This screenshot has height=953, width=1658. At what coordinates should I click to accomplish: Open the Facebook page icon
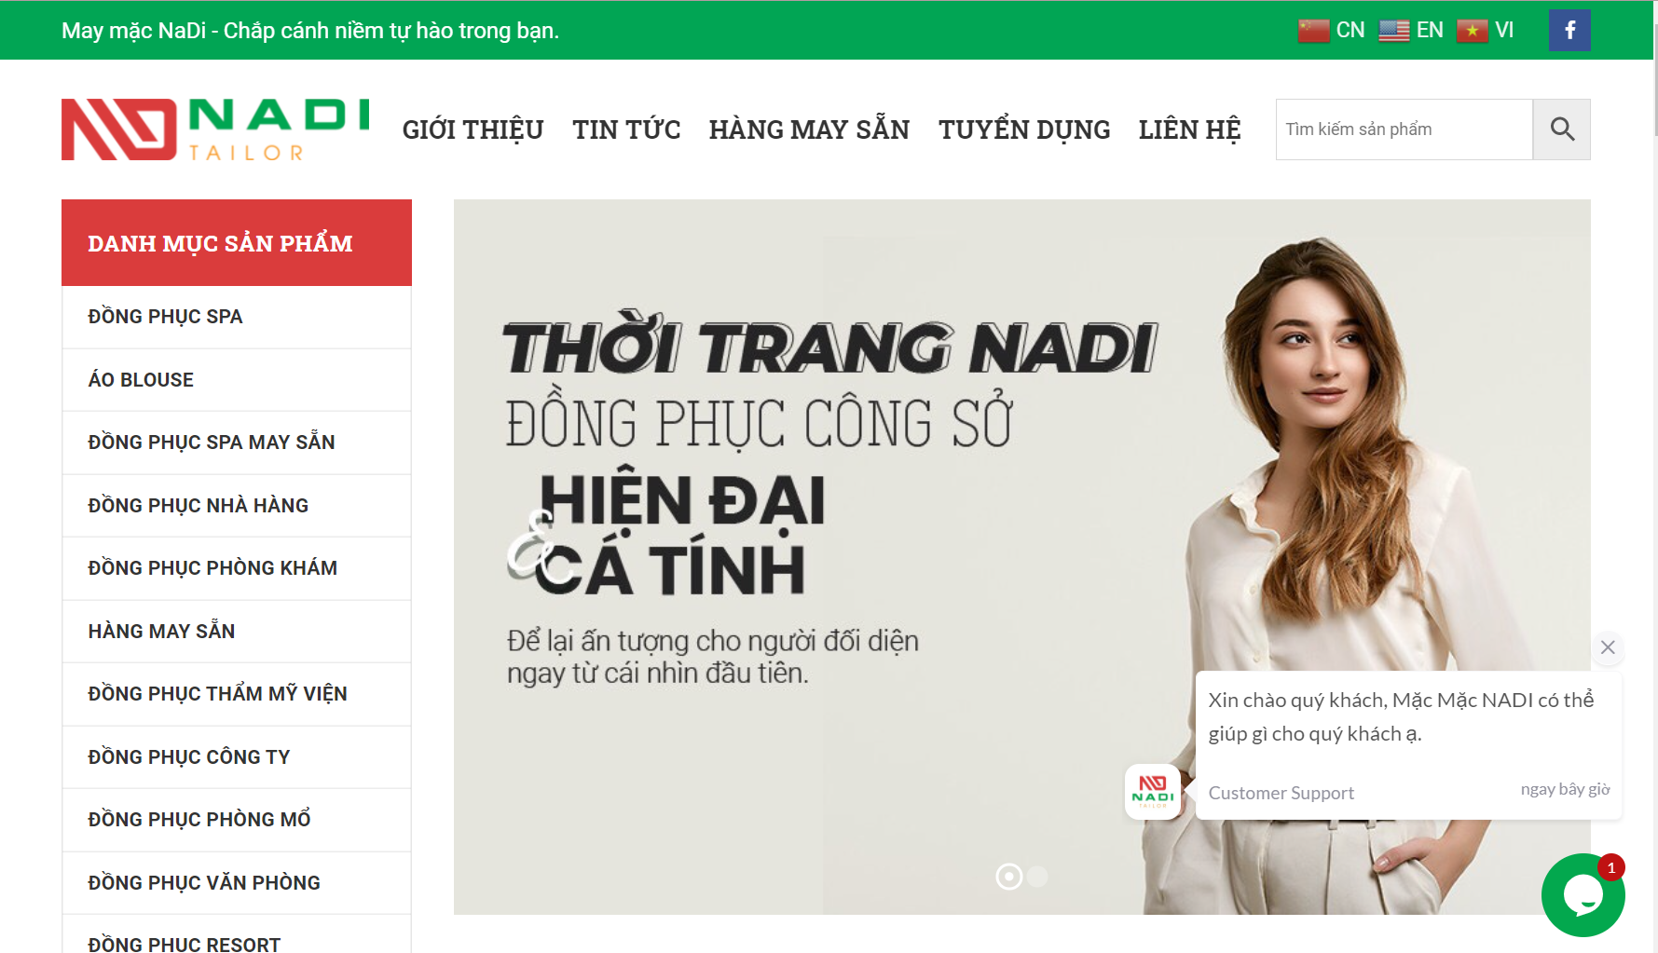(x=1569, y=31)
